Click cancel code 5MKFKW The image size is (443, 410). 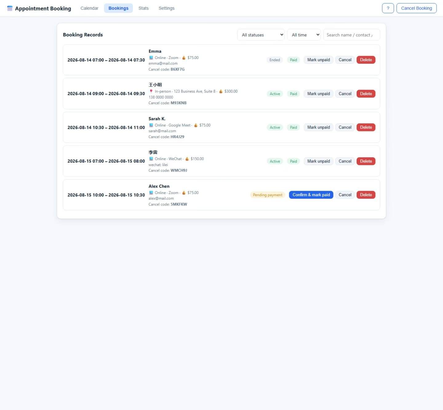(179, 204)
